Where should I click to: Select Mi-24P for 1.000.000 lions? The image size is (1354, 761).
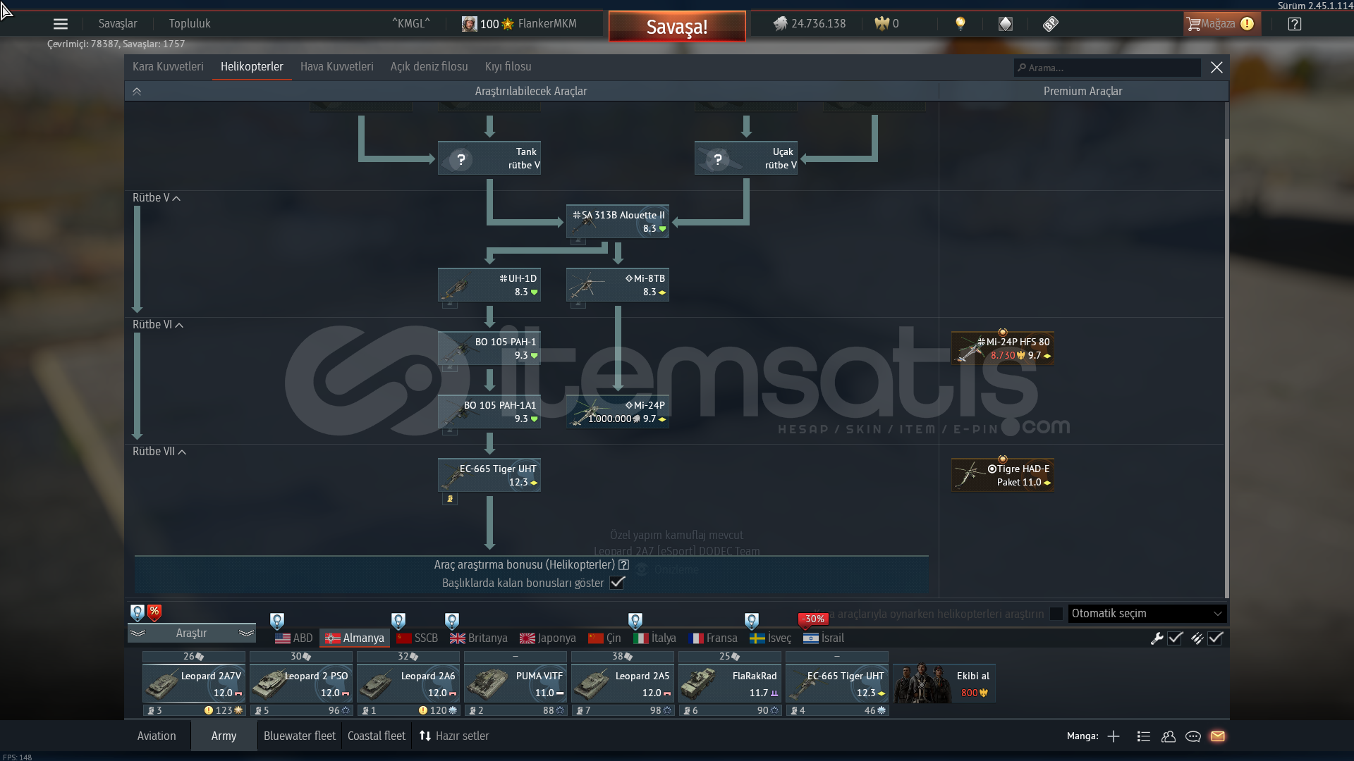tap(618, 412)
